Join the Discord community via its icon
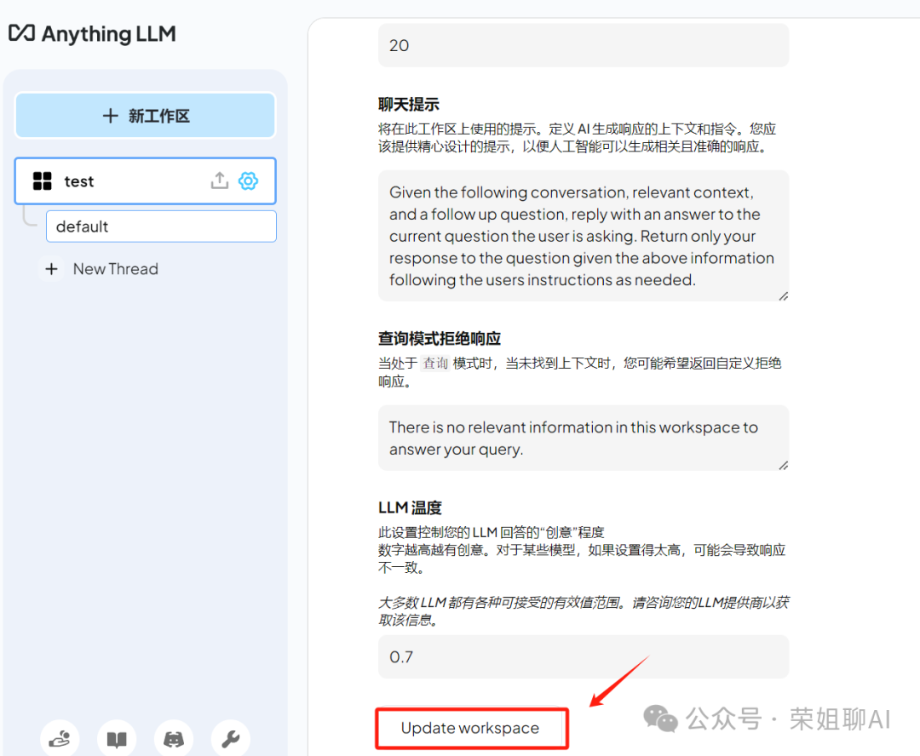 (173, 739)
